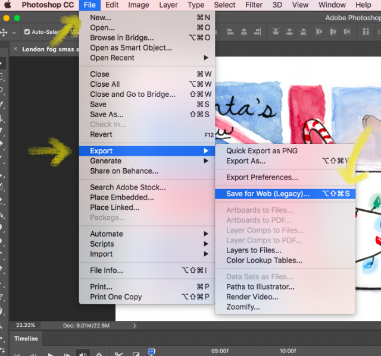This screenshot has width=381, height=356.
Task: Open the Filter menu
Action: pos(254,5)
